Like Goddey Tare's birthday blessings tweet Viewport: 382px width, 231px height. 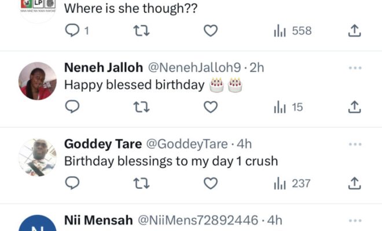click(211, 184)
